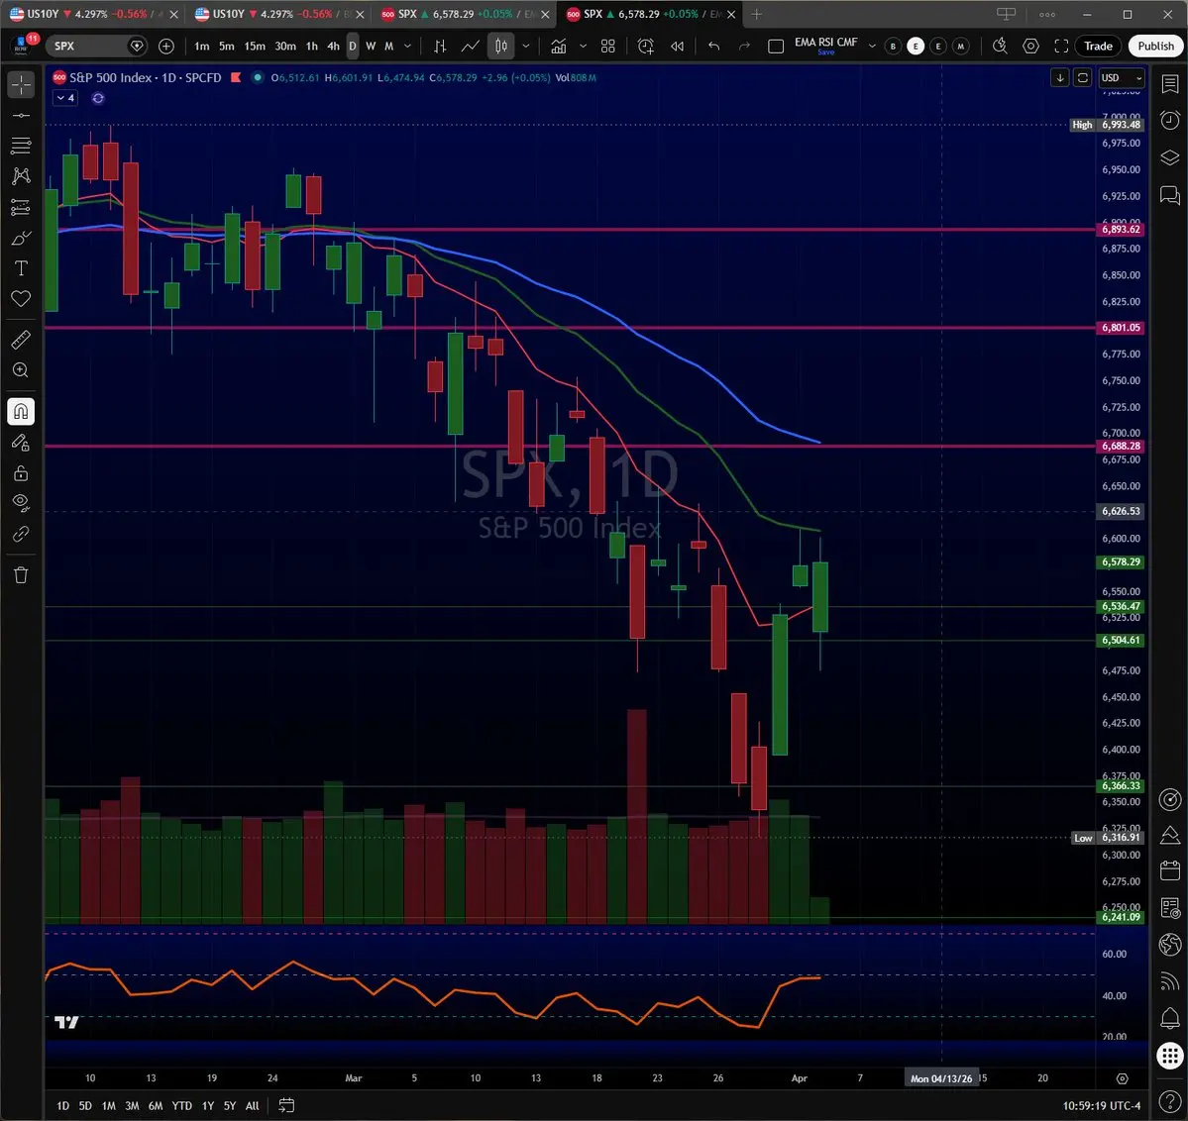Toggle the M circle button in toolbar

point(961,47)
